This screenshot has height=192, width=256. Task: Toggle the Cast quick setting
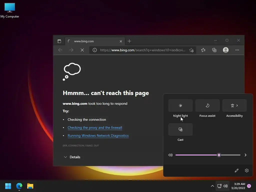[180, 129]
